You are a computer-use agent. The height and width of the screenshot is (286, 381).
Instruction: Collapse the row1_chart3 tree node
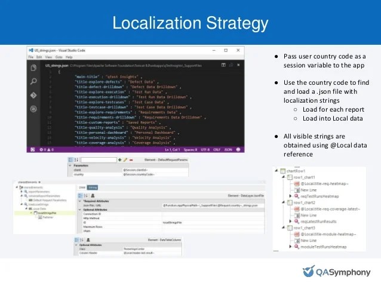(x=283, y=227)
